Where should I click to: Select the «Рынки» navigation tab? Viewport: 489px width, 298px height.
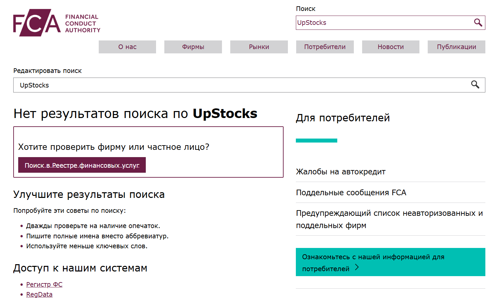coord(259,47)
